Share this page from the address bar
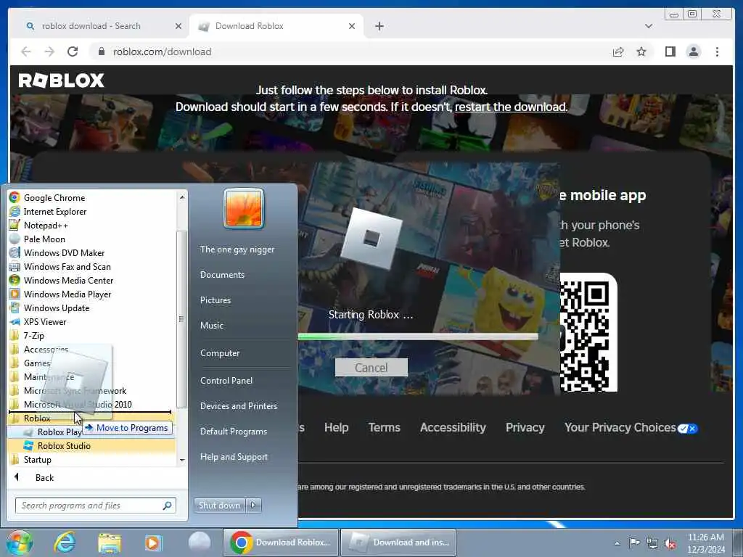Image resolution: width=743 pixels, height=557 pixels. point(618,51)
